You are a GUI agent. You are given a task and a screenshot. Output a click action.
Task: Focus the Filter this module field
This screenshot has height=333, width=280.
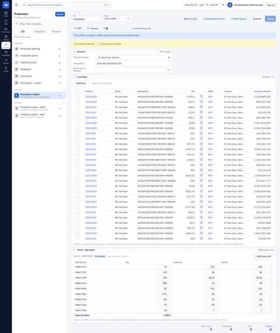point(39,24)
